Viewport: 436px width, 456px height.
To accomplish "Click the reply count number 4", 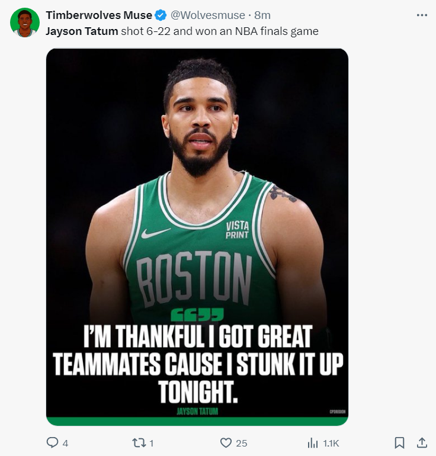I will [x=65, y=443].
